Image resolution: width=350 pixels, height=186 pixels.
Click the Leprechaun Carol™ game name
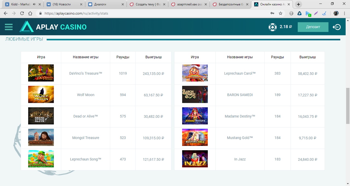coord(240,73)
